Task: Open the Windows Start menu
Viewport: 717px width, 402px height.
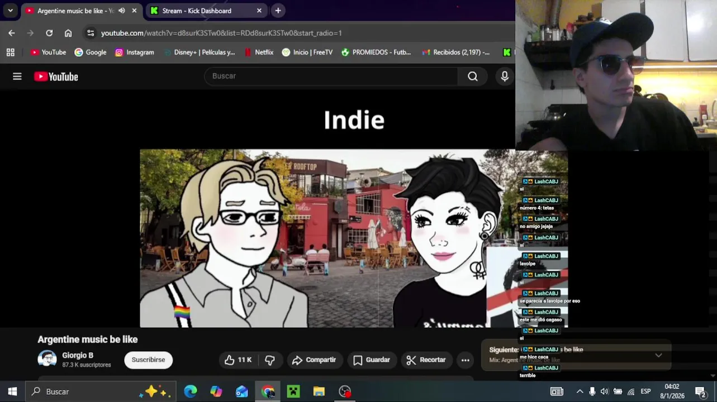Action: click(x=12, y=391)
